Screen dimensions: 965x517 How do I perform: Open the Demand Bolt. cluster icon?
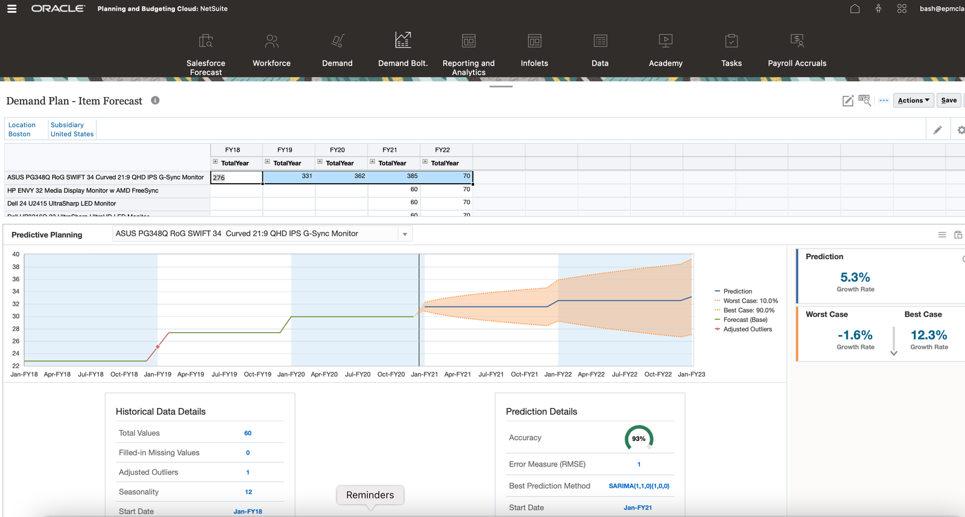click(403, 40)
